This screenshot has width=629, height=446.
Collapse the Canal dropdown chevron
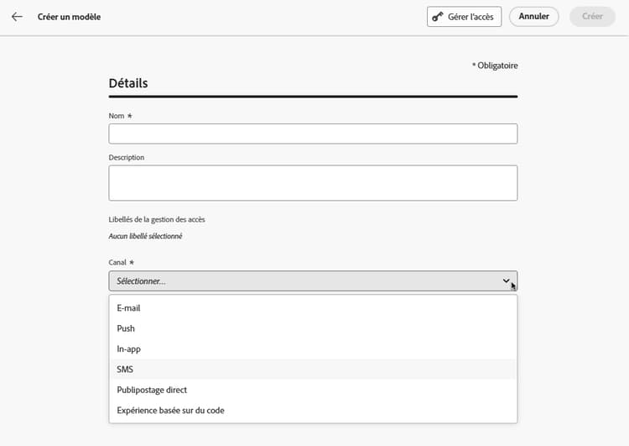click(x=506, y=281)
